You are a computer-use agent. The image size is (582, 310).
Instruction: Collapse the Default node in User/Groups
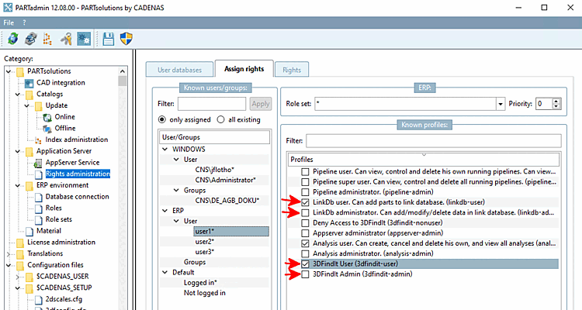pyautogui.click(x=165, y=273)
